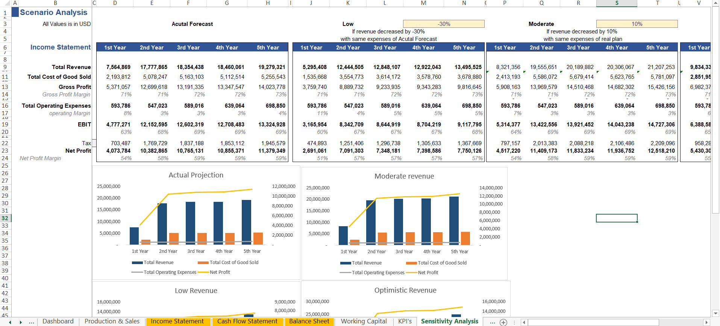The width and height of the screenshot is (720, 326).
Task: Switch to the Income Statement tab
Action: [177, 321]
